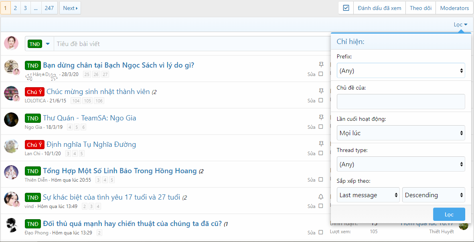Click the Chủ đề của text field
The height and width of the screenshot is (242, 474).
pos(401,102)
